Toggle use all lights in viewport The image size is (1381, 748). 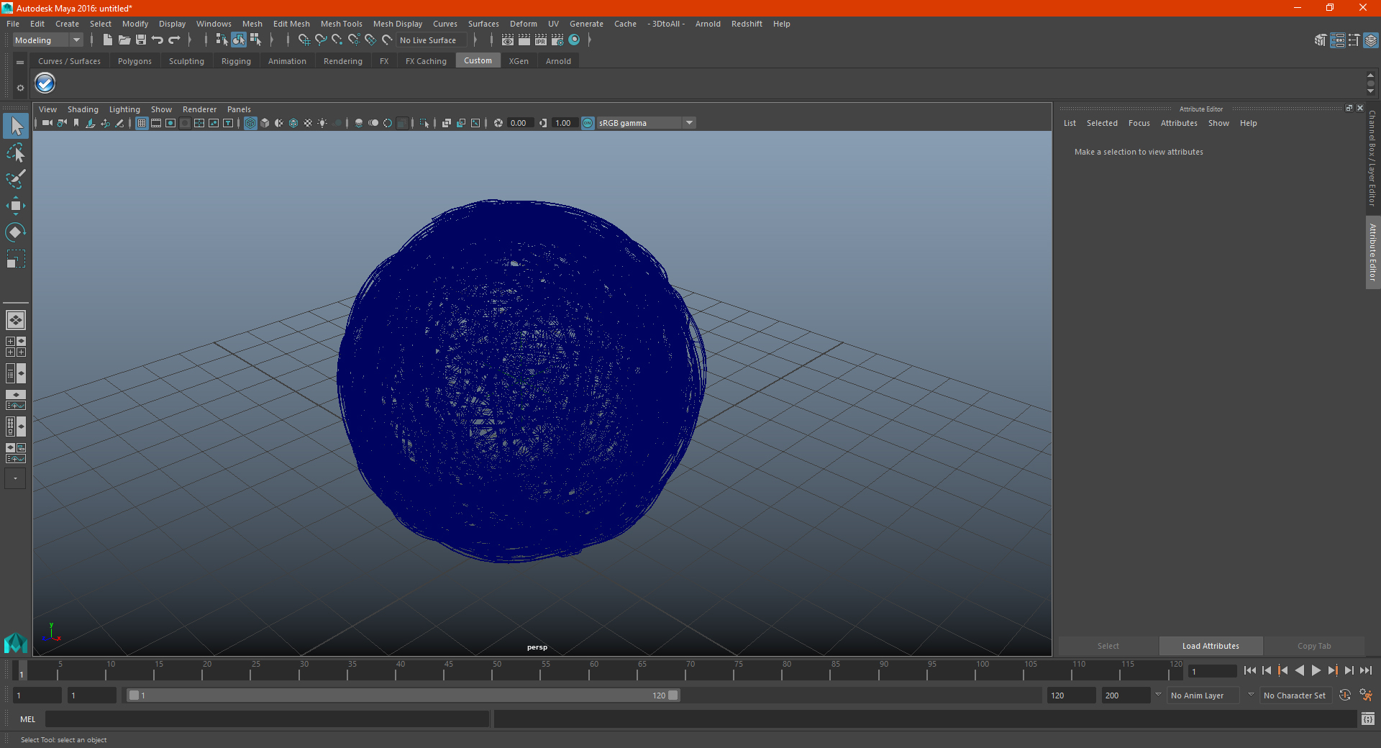(322, 123)
